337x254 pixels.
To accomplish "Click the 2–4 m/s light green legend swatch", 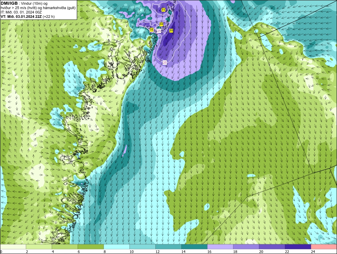I will [39, 247].
